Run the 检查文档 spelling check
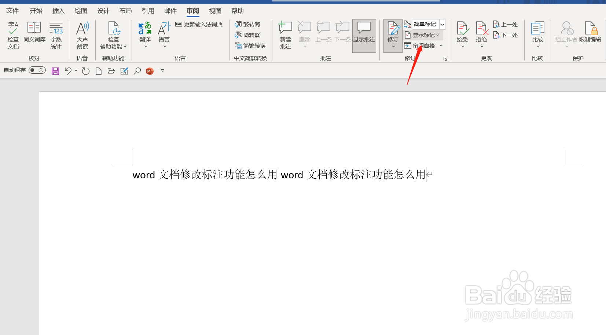Image resolution: width=606 pixels, height=335 pixels. [13, 35]
